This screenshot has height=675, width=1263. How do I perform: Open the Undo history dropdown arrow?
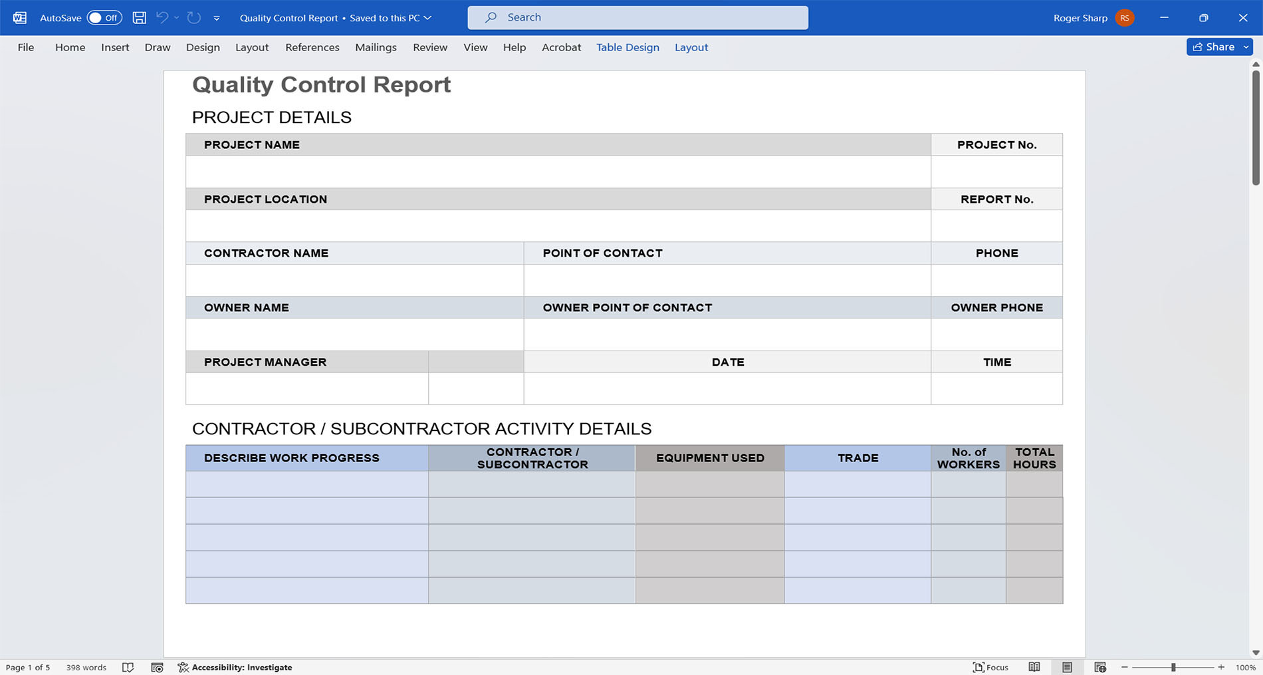click(177, 18)
